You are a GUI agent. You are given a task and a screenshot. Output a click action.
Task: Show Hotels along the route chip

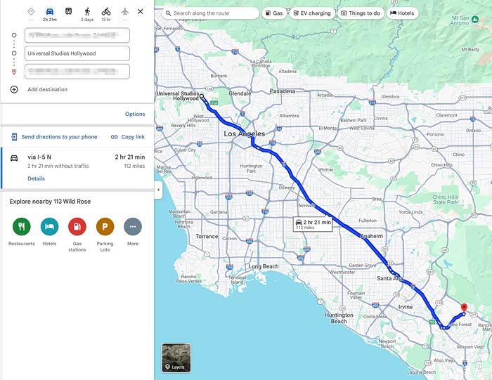[402, 13]
